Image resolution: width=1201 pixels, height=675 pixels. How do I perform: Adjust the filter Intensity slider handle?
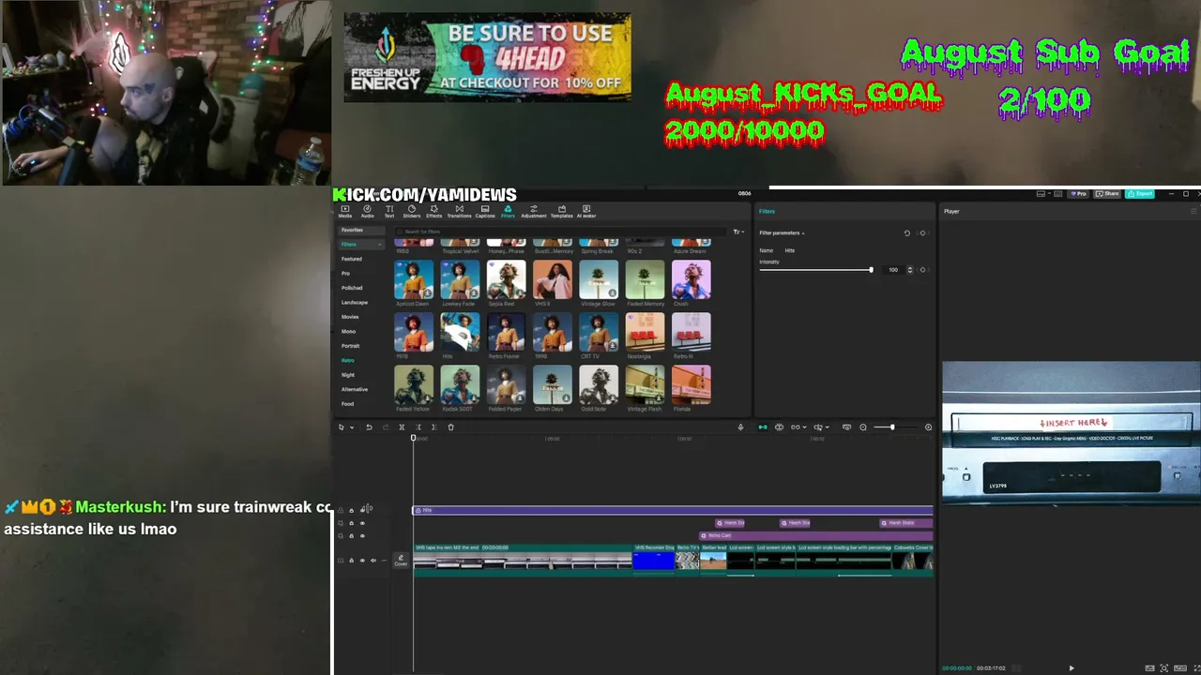pos(871,270)
